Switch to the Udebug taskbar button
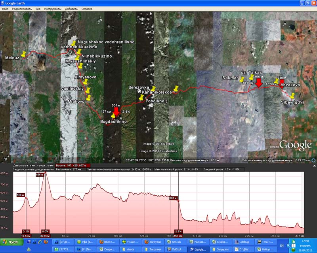 (243, 242)
